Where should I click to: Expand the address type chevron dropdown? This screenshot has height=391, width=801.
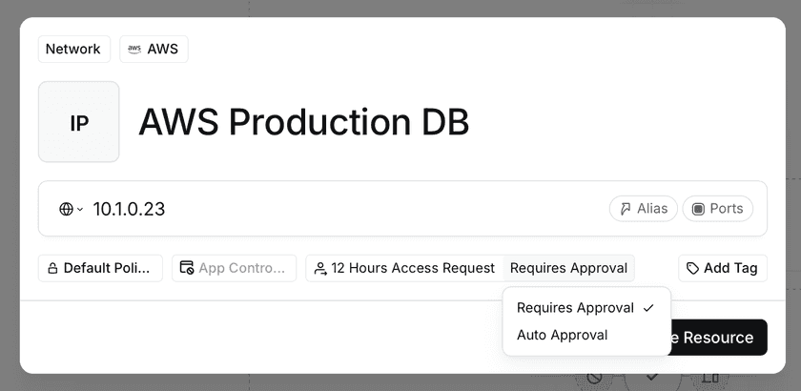[x=80, y=210]
